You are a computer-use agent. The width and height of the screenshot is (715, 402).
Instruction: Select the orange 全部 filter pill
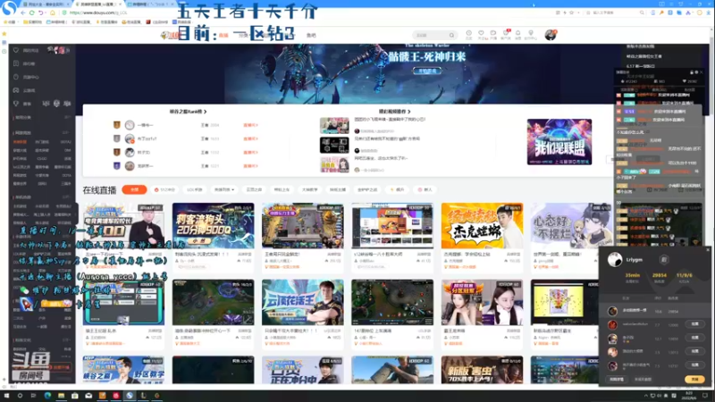point(134,189)
